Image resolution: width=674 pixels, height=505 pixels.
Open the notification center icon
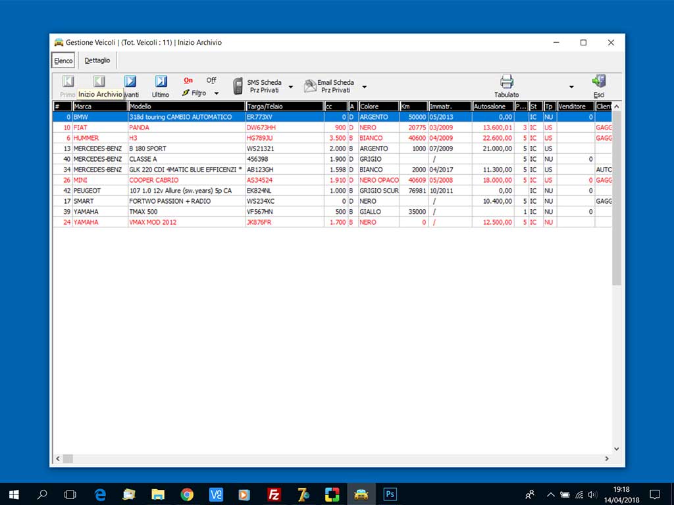[x=655, y=494]
